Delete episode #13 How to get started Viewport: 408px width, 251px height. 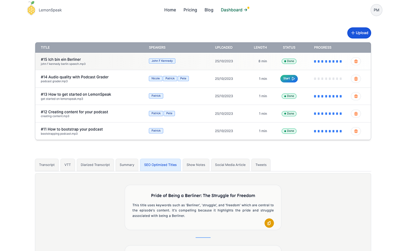pos(356,96)
